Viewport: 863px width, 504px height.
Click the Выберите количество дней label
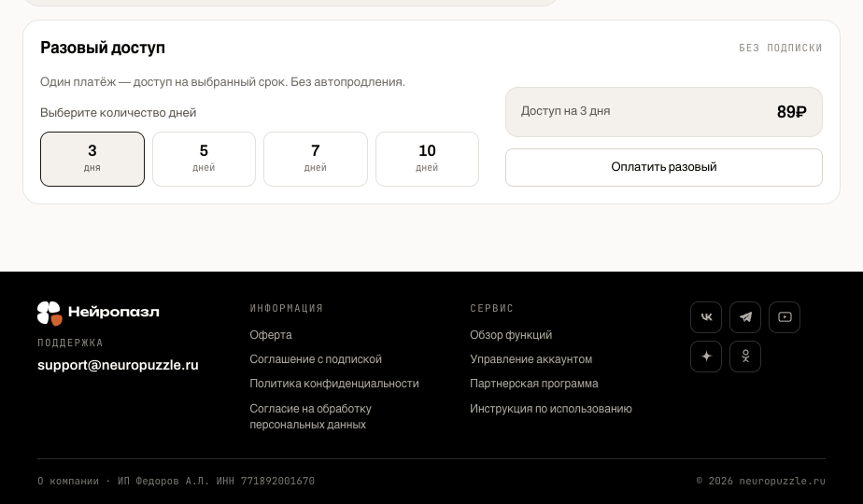[119, 112]
